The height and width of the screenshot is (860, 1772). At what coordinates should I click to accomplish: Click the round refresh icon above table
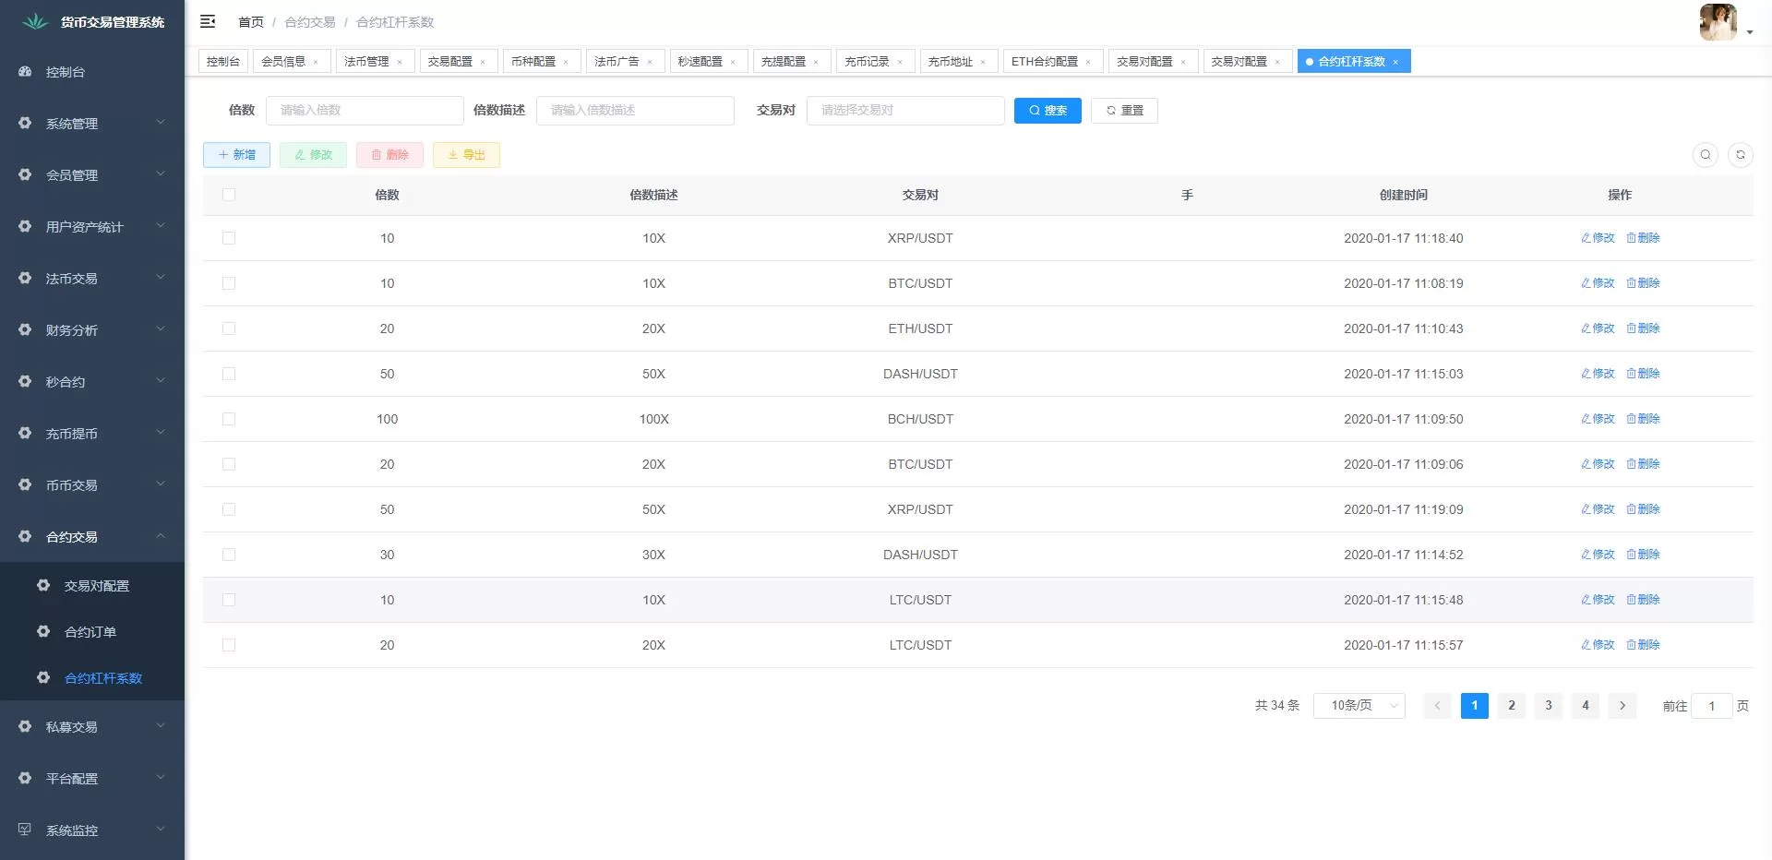pyautogui.click(x=1740, y=155)
